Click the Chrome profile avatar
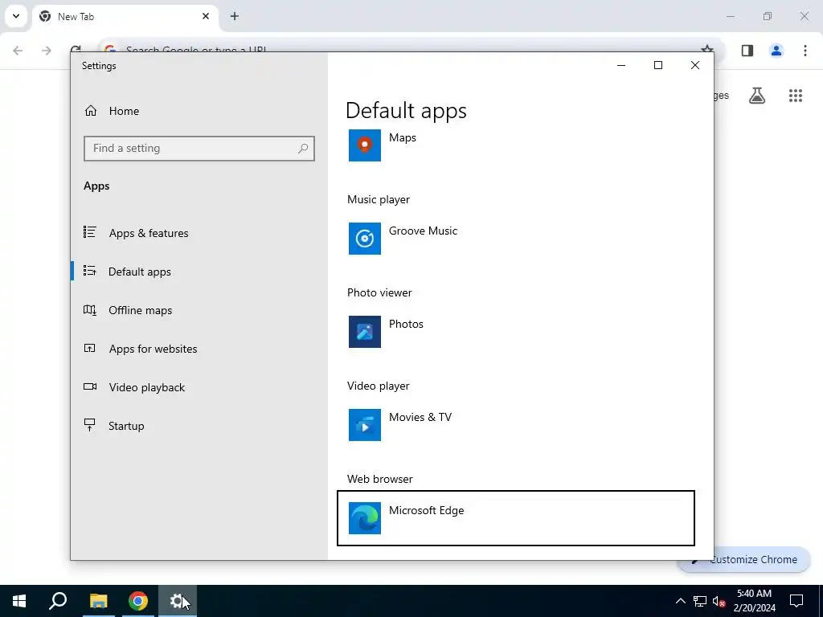Viewport: 823px width, 617px height. click(x=776, y=51)
